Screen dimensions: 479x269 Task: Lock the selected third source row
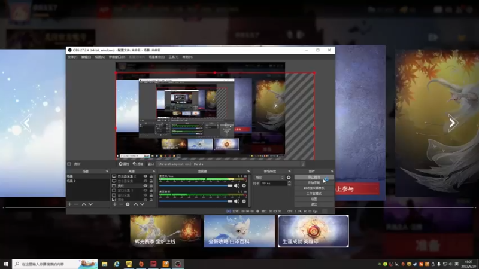[151, 185]
